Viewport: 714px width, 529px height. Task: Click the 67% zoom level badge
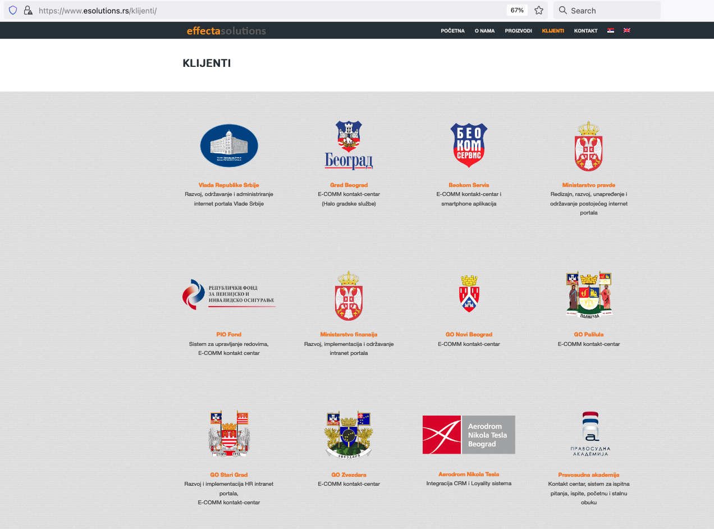517,10
